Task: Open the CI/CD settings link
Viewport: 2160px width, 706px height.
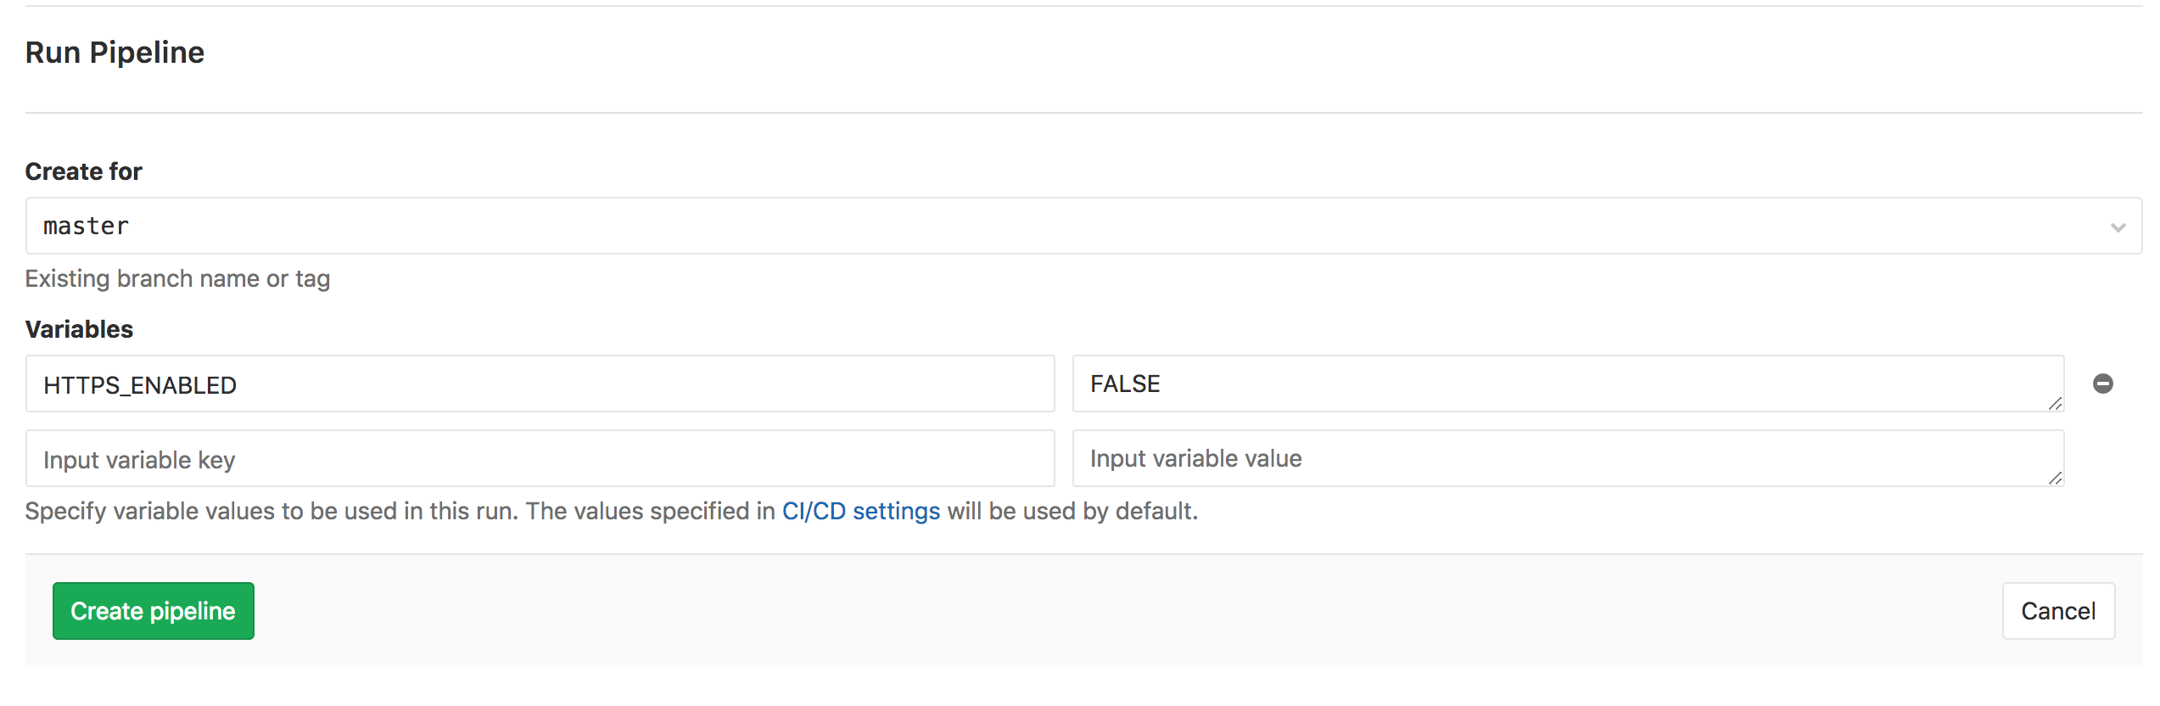Action: coord(859,511)
